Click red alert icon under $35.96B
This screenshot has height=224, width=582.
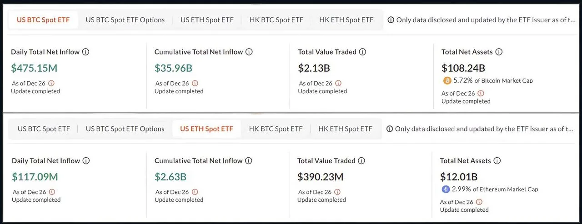[195, 83]
